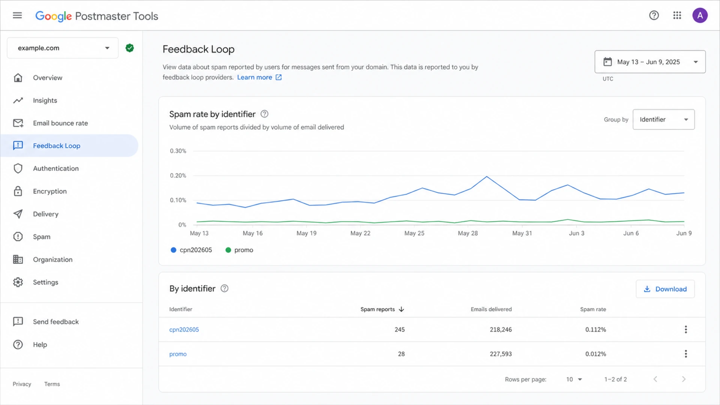Click the calendar icon in date range picker
Image resolution: width=720 pixels, height=405 pixels.
[x=607, y=62]
